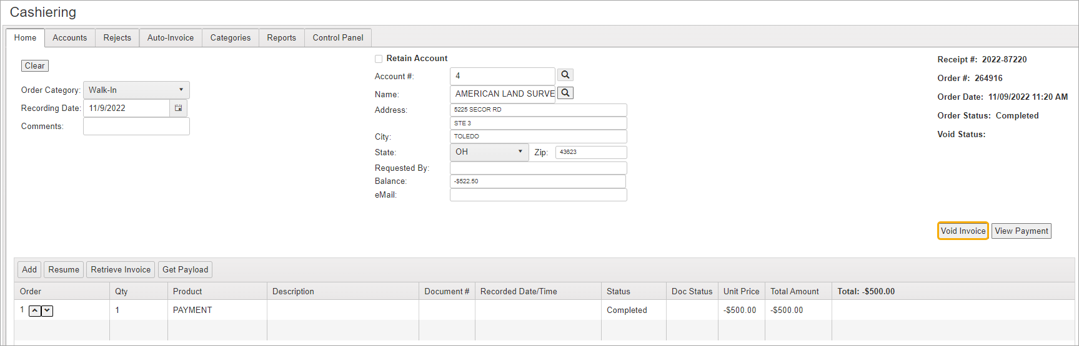Move order line 1 up
The height and width of the screenshot is (346, 1079).
tap(35, 310)
